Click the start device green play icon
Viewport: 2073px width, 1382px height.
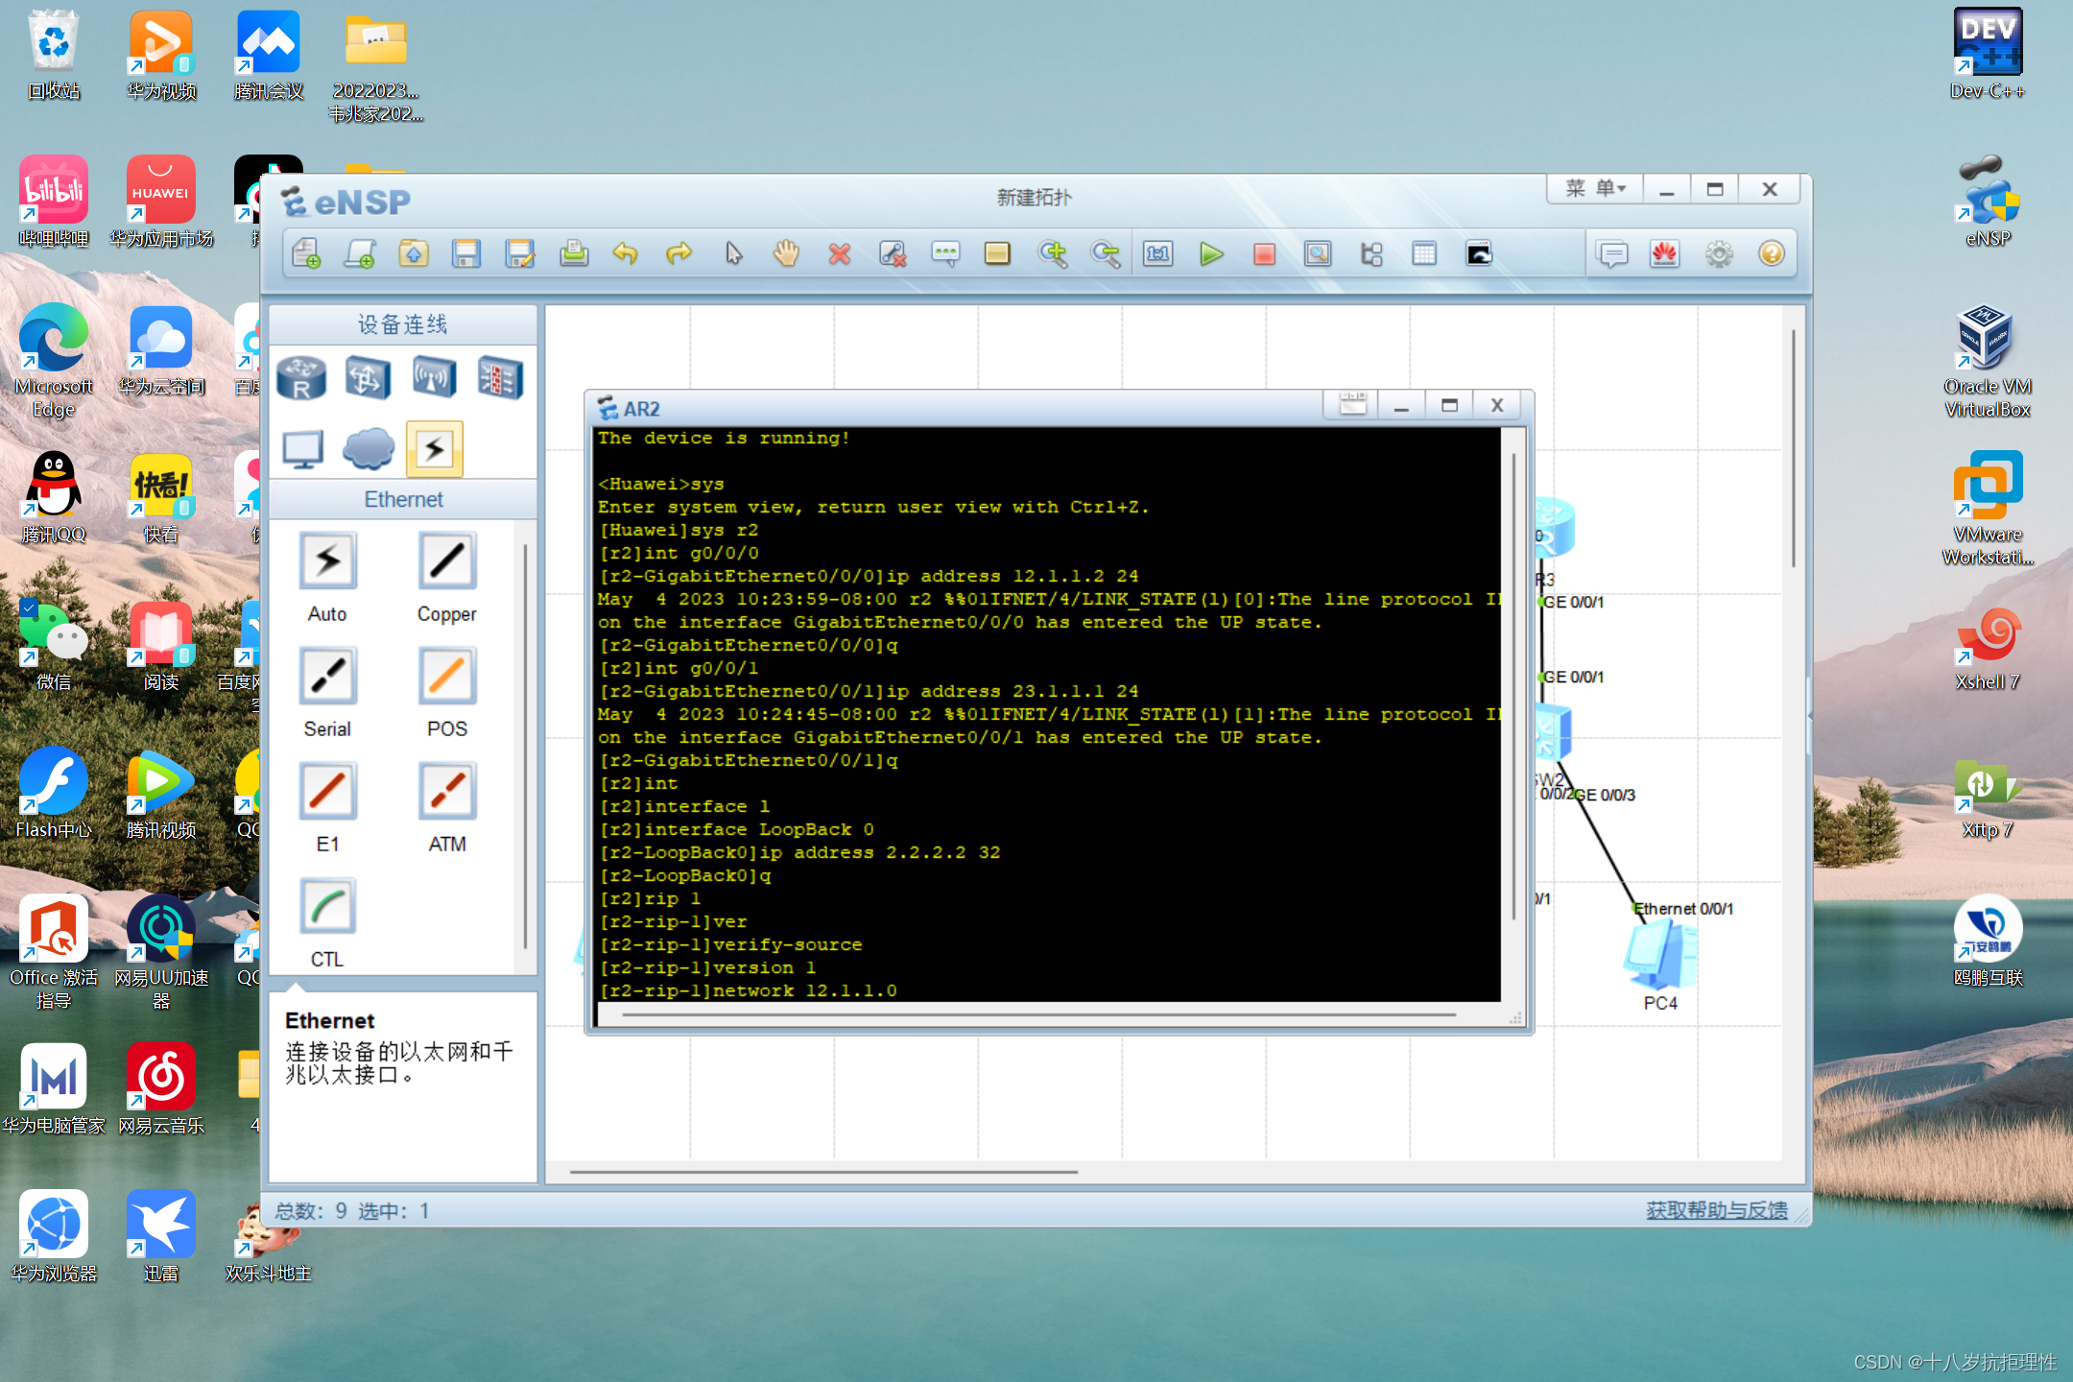1211,254
